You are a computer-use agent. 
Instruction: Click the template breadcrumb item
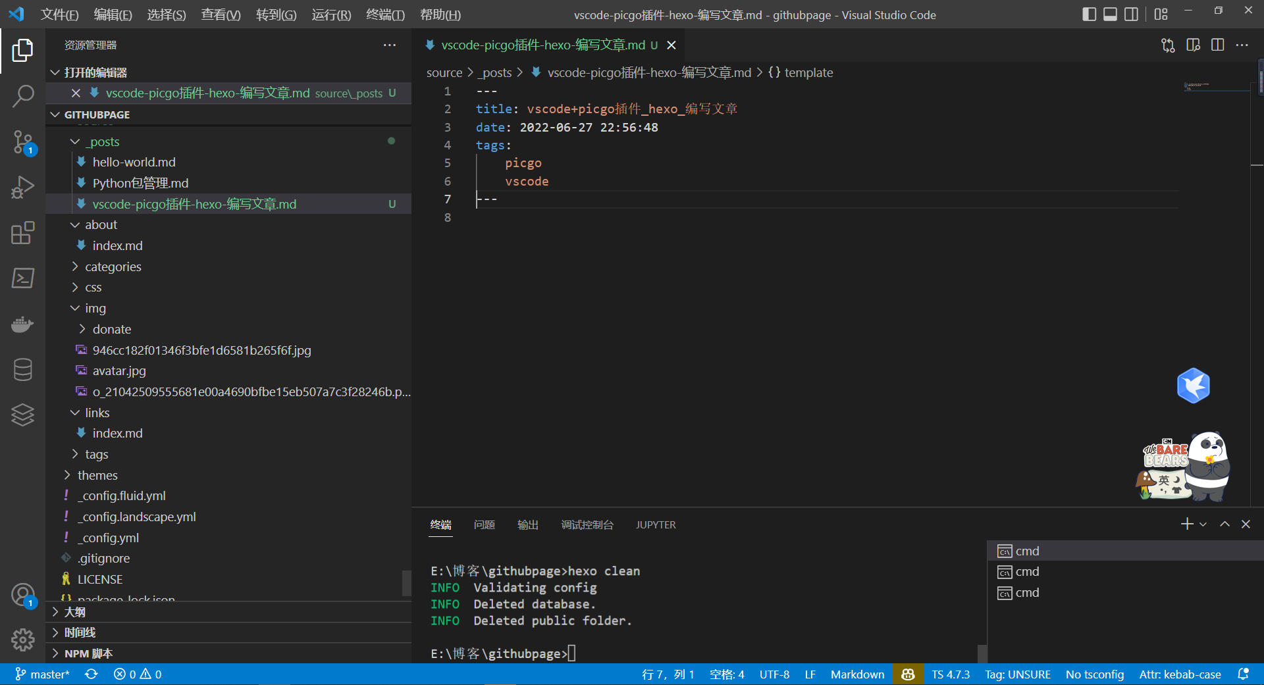pos(801,72)
